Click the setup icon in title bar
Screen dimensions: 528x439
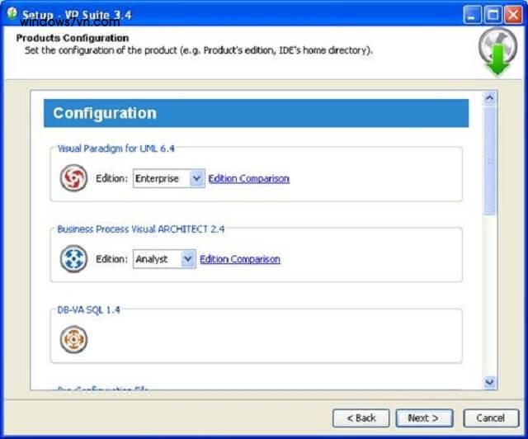(x=12, y=13)
